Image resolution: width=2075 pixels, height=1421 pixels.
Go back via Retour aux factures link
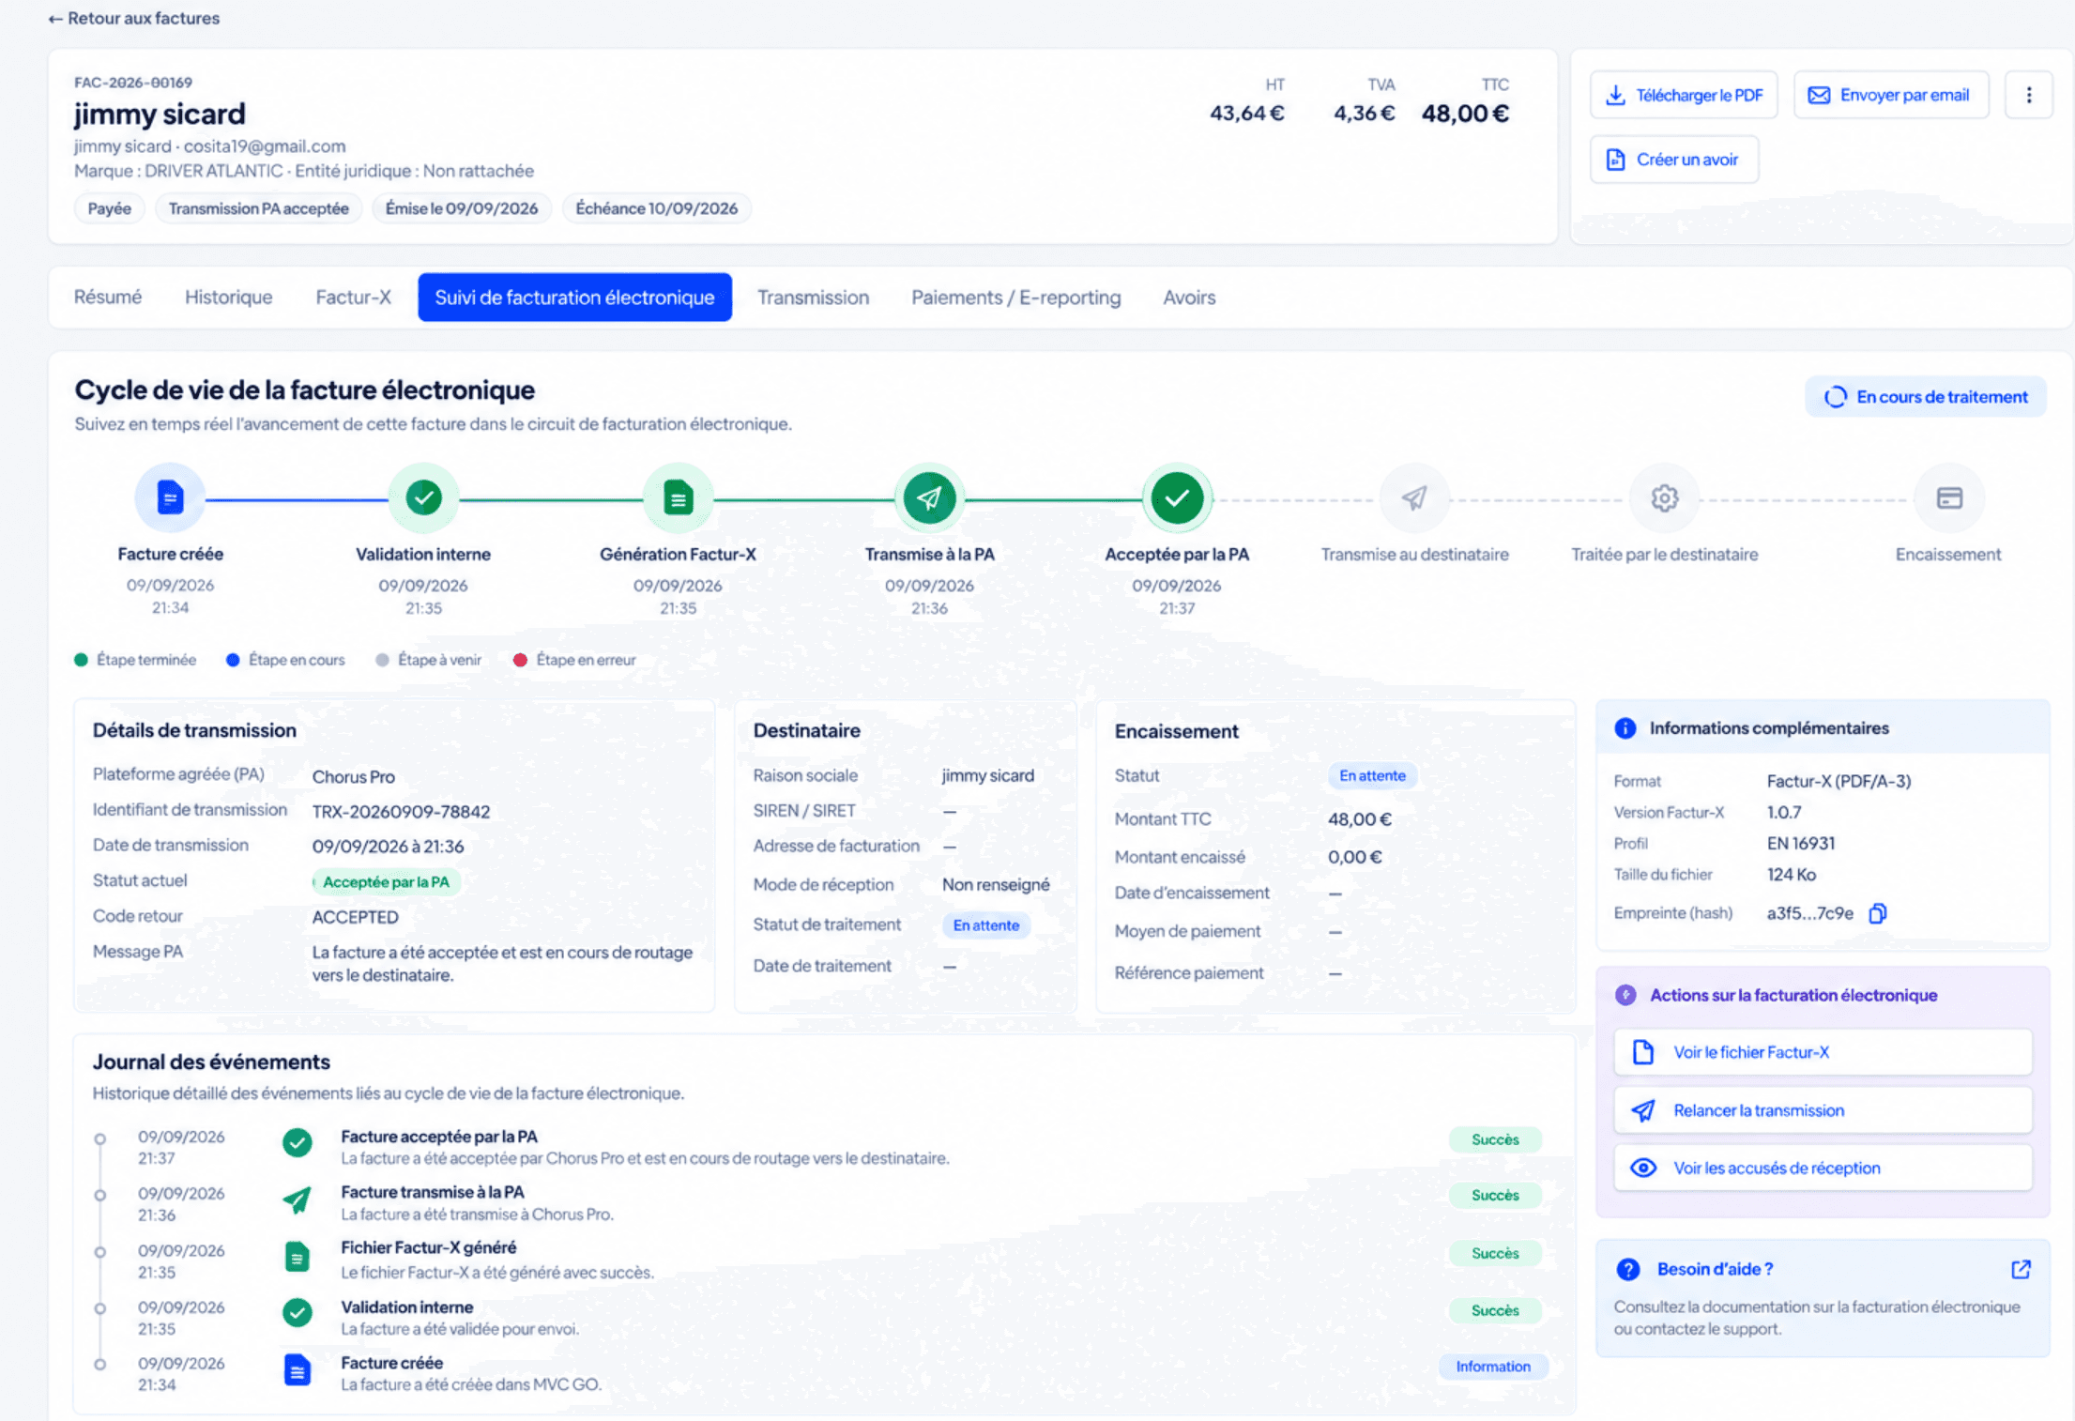click(x=134, y=18)
